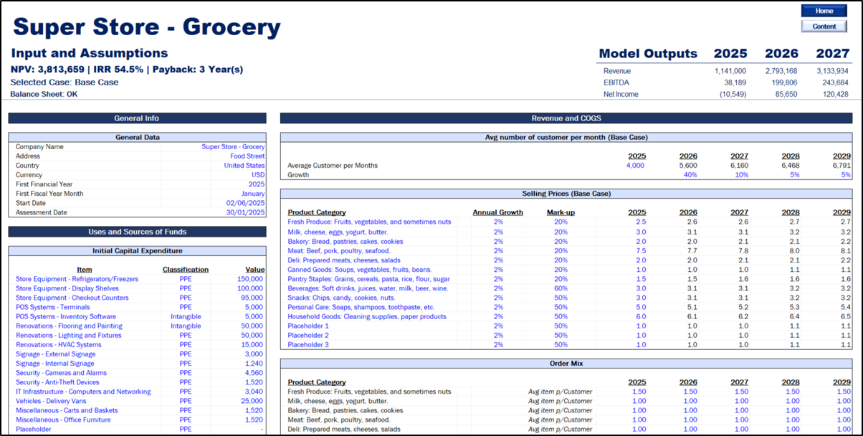863x436 pixels.
Task: Edit the Country value United States
Action: click(244, 166)
